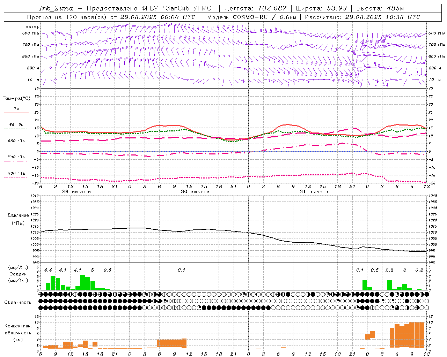
Task: Click the "Ветер" wind panel label
Action: pos(32,26)
